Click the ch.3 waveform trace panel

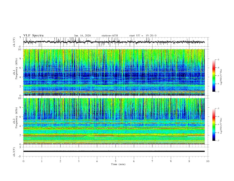click(x=116, y=152)
